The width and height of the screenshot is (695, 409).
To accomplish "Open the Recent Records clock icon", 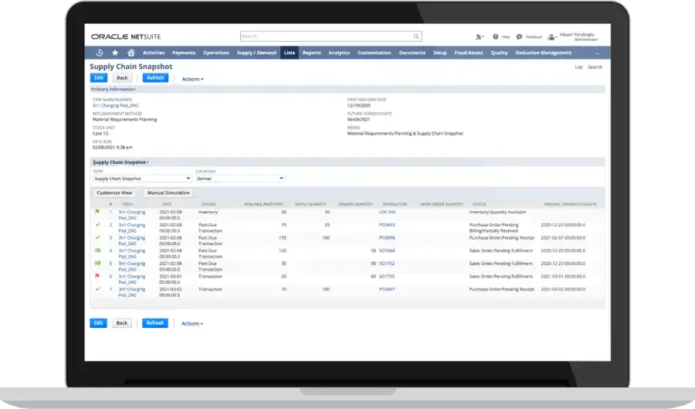I will pyautogui.click(x=99, y=53).
